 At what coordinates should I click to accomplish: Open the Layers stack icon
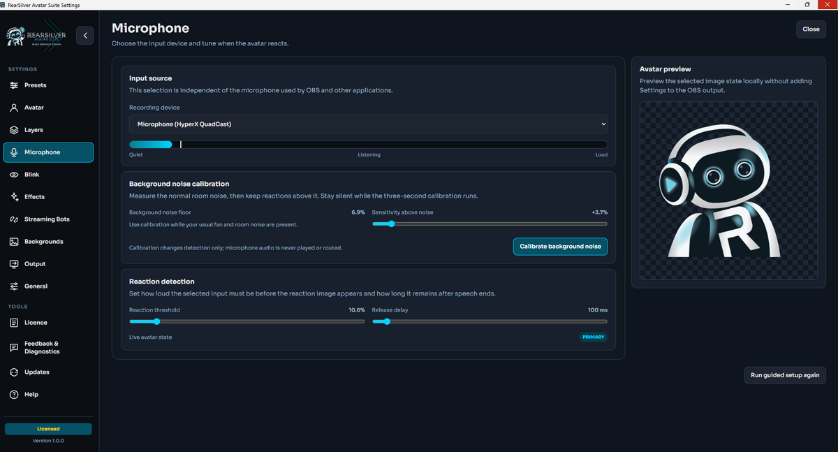(14, 130)
